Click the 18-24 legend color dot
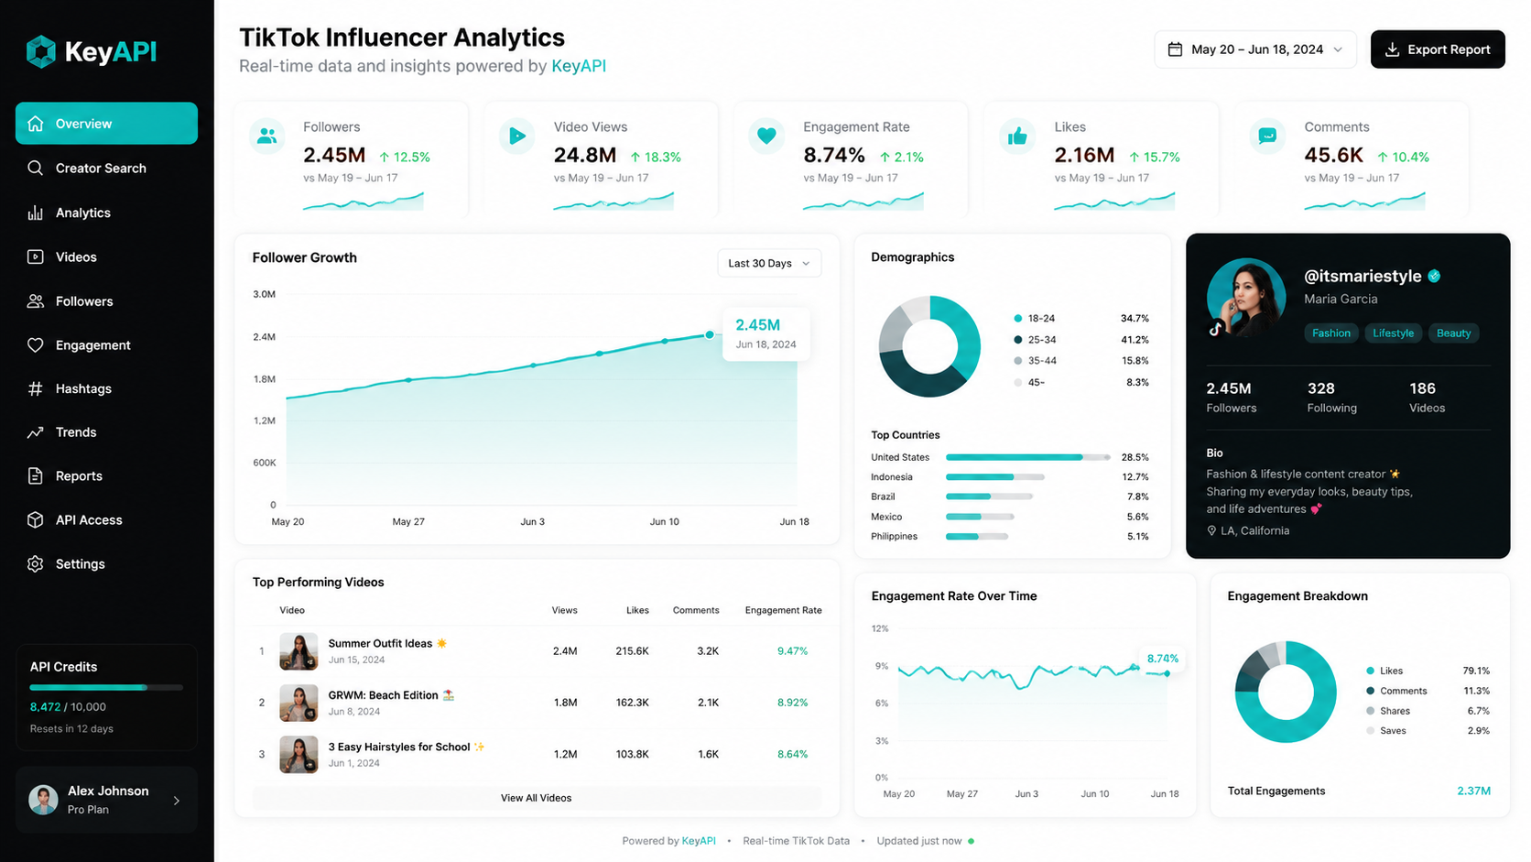The width and height of the screenshot is (1531, 862). coord(1018,319)
